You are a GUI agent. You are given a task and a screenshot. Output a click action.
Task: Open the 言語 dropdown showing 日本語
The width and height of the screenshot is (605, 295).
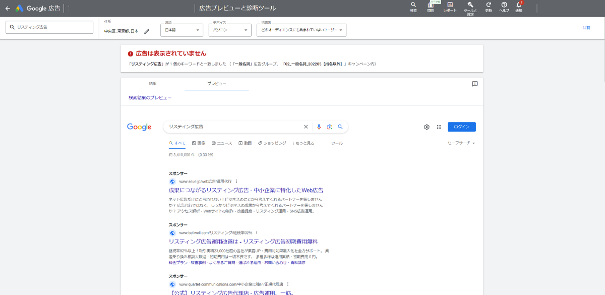(x=183, y=30)
